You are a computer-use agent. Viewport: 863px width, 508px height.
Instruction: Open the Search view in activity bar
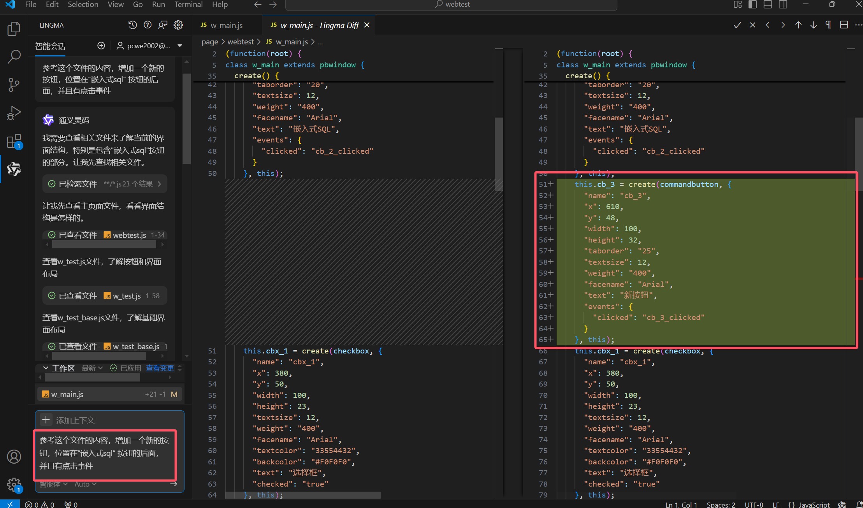pos(14,57)
